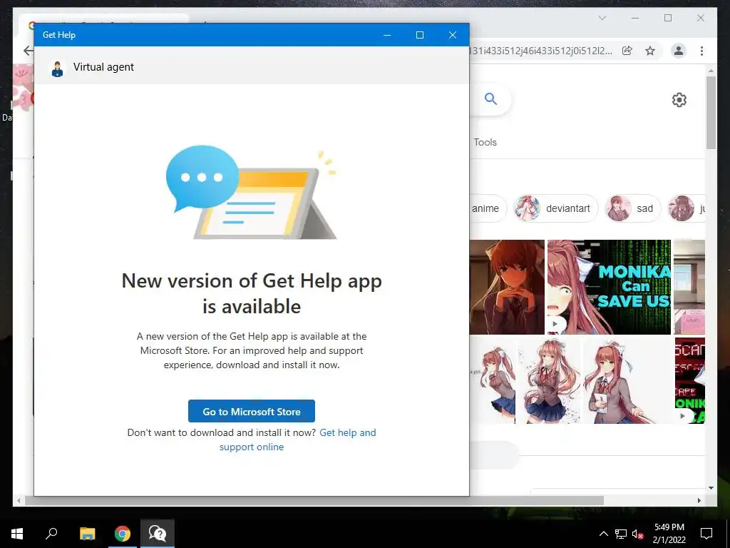Share this page icon in address bar

click(x=627, y=51)
